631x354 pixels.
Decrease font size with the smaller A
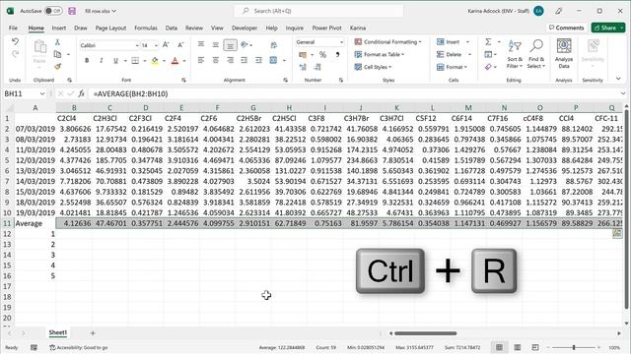coord(180,45)
